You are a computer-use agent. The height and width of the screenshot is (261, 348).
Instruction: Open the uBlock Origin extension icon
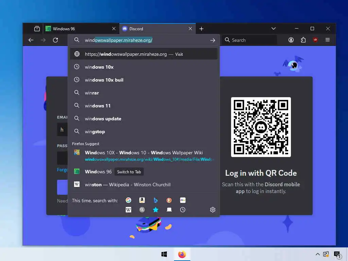point(315,40)
